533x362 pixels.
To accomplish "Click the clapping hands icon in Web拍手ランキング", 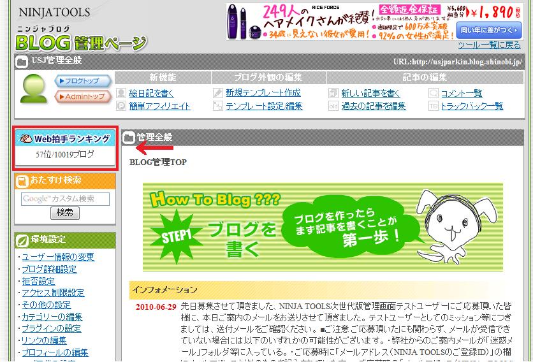I will pos(26,139).
